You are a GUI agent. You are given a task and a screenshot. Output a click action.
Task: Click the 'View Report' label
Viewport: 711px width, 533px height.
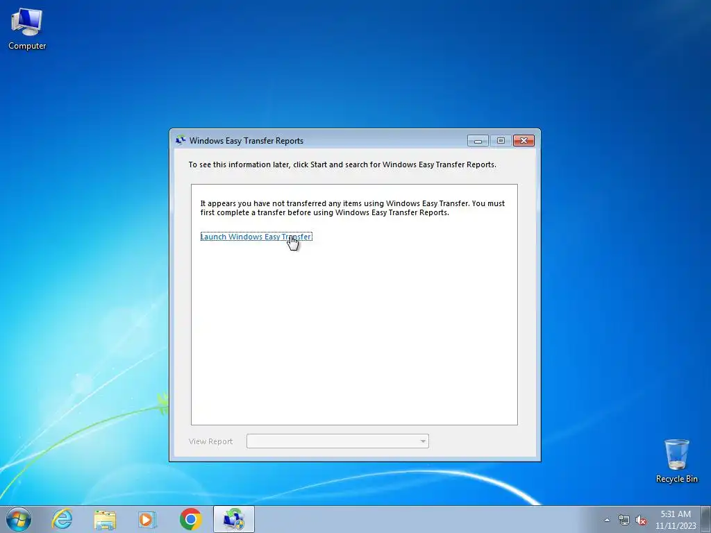210,441
